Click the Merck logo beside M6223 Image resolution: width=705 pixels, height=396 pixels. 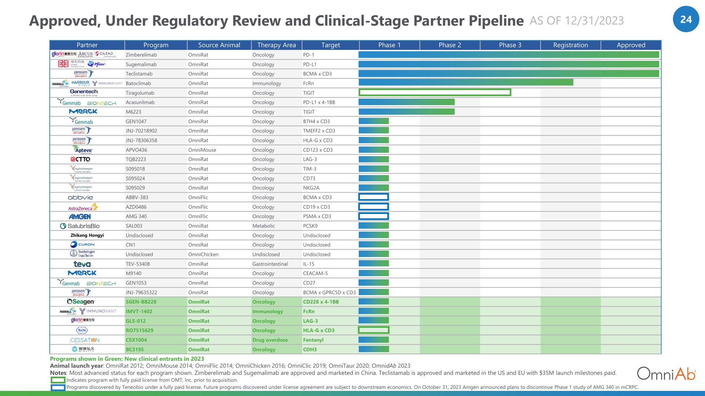point(83,111)
